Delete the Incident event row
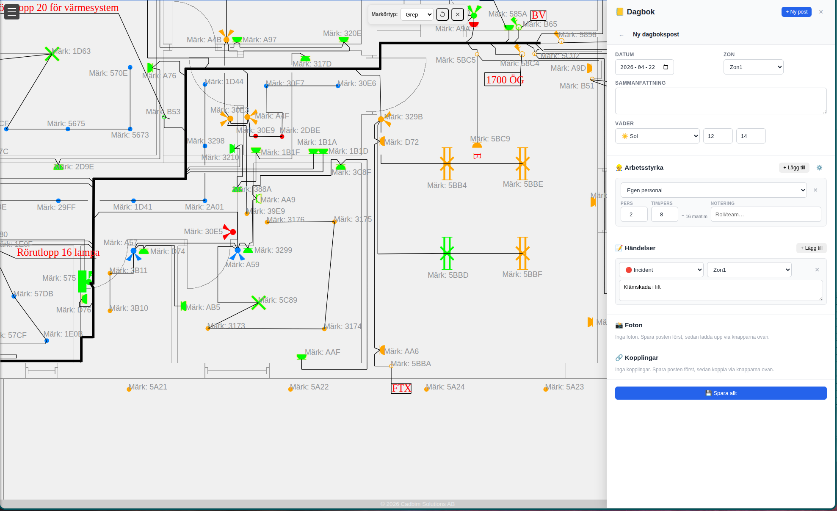 [x=817, y=270]
